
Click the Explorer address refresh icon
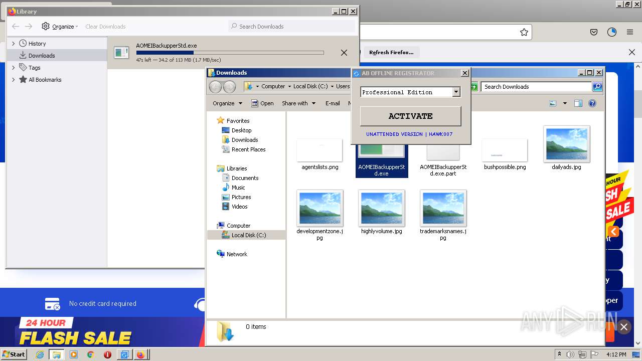(474, 87)
